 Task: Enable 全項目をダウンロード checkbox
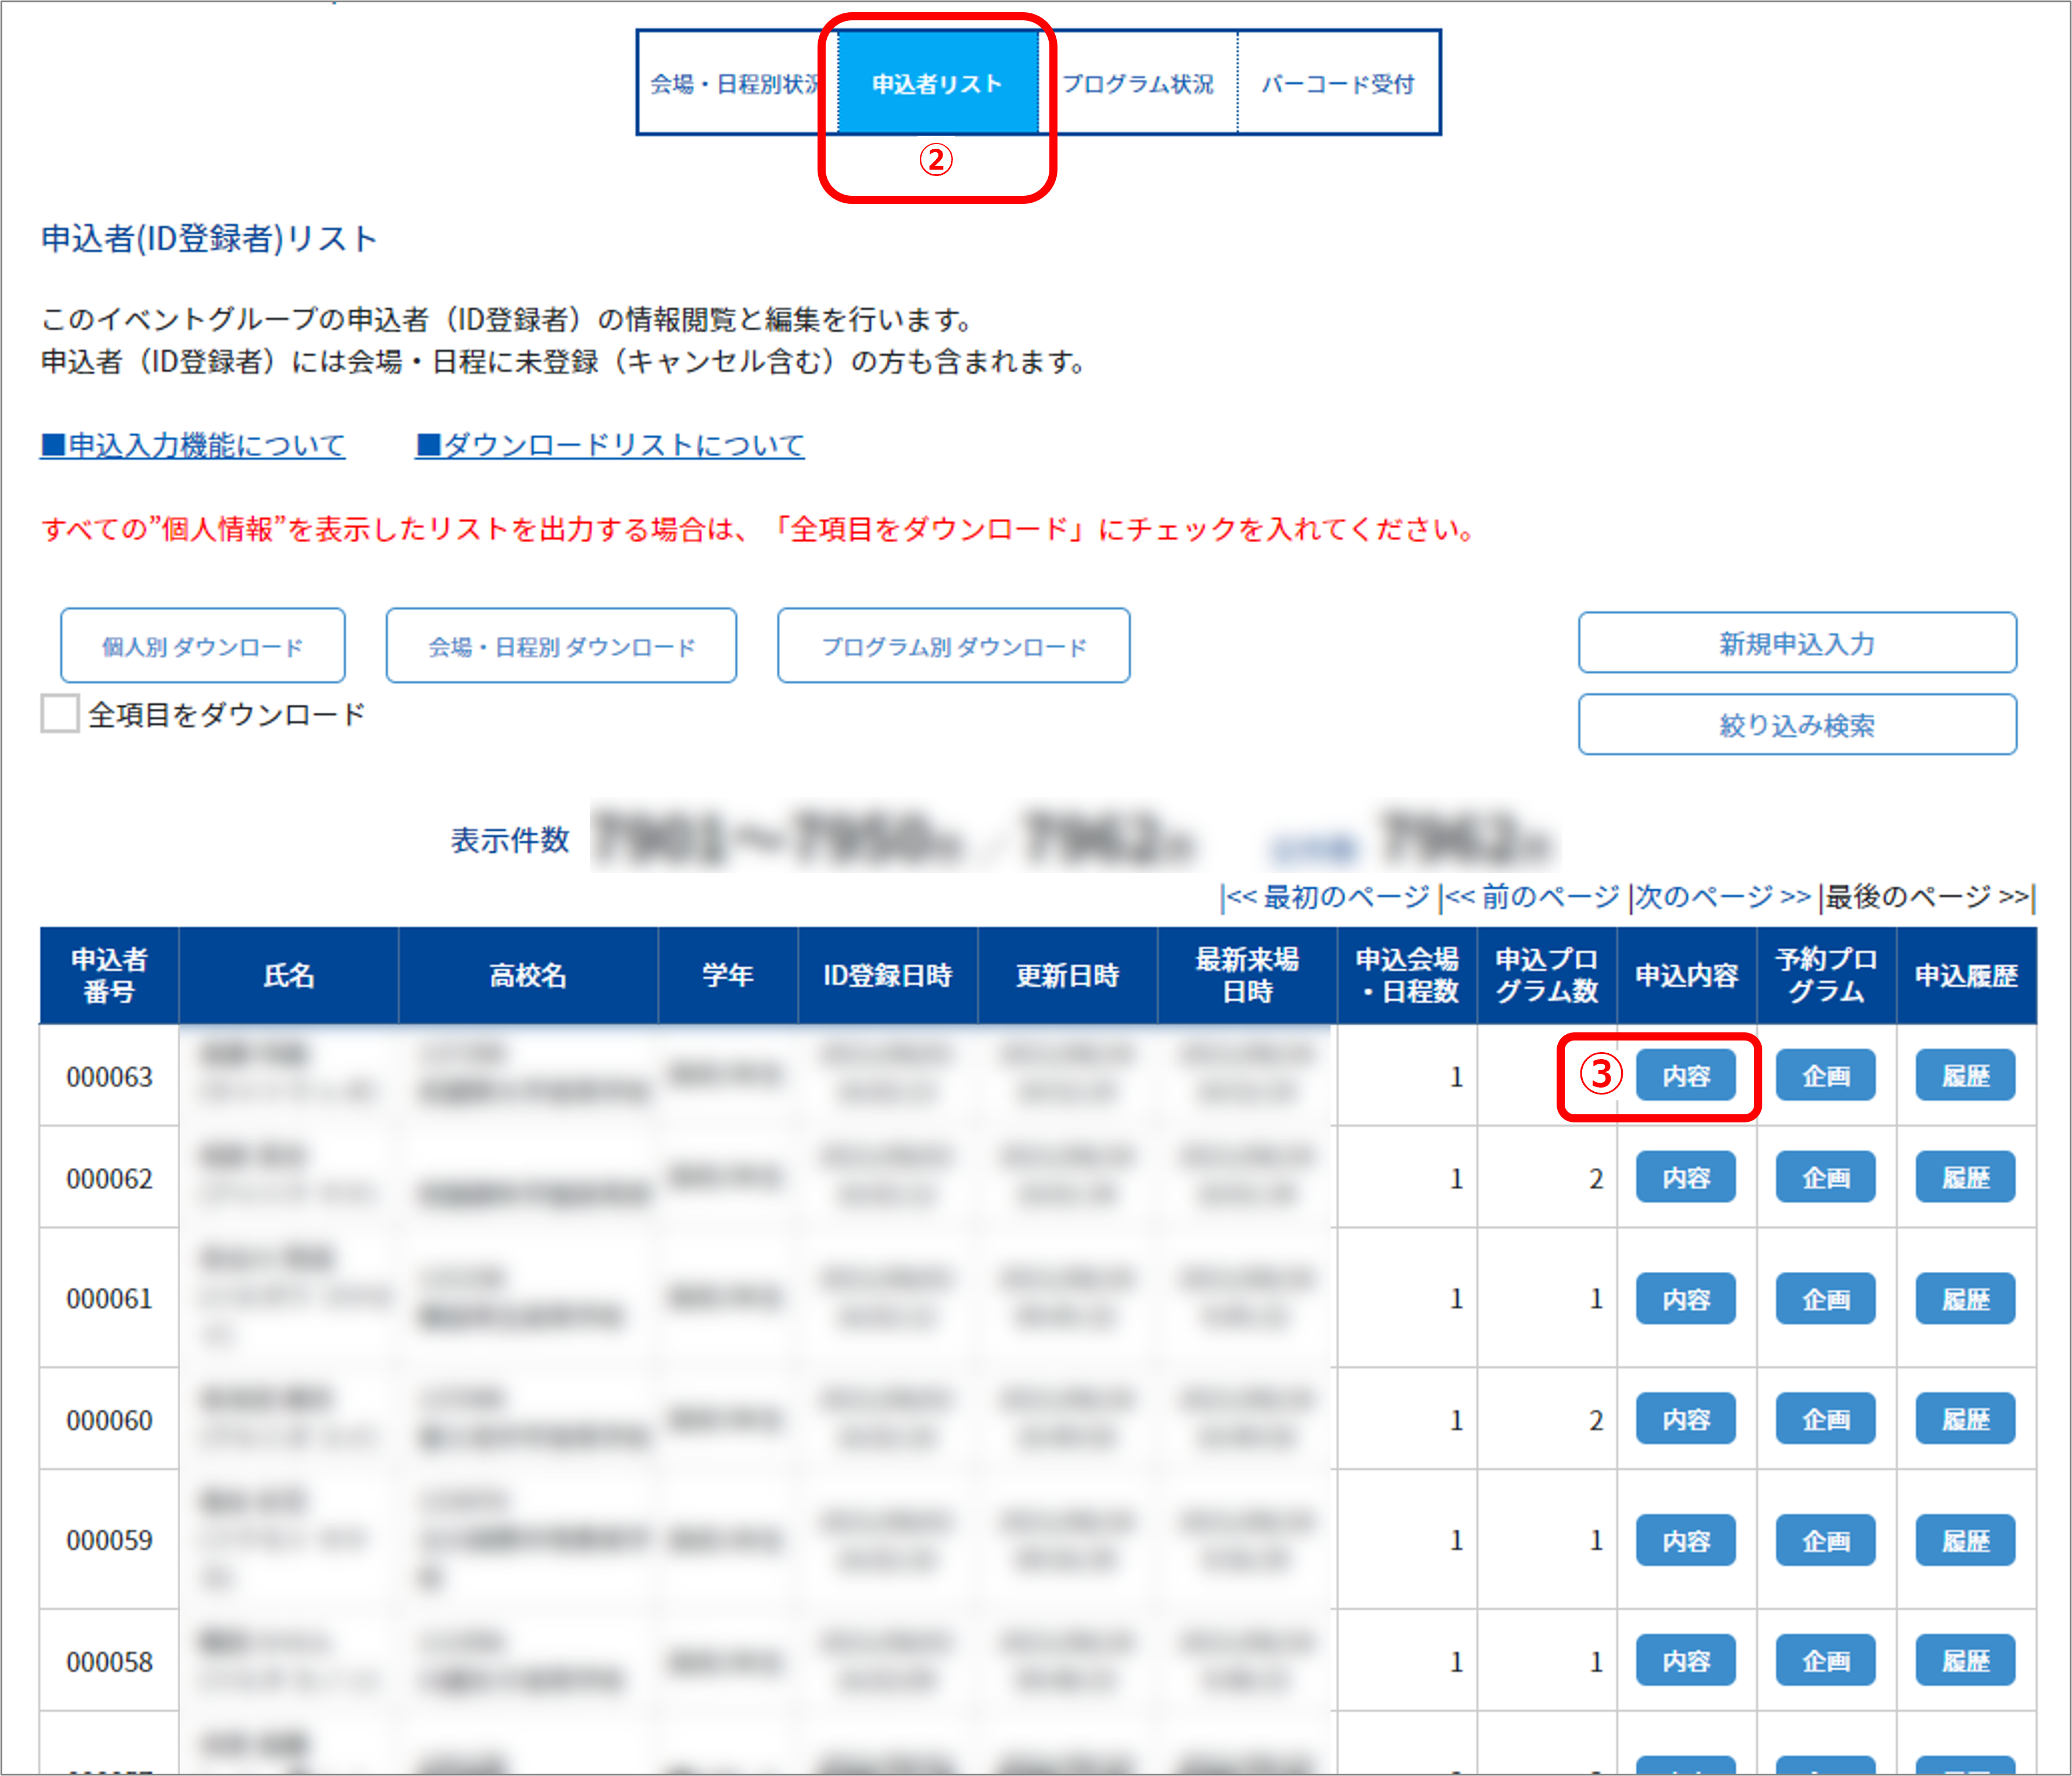(x=60, y=714)
